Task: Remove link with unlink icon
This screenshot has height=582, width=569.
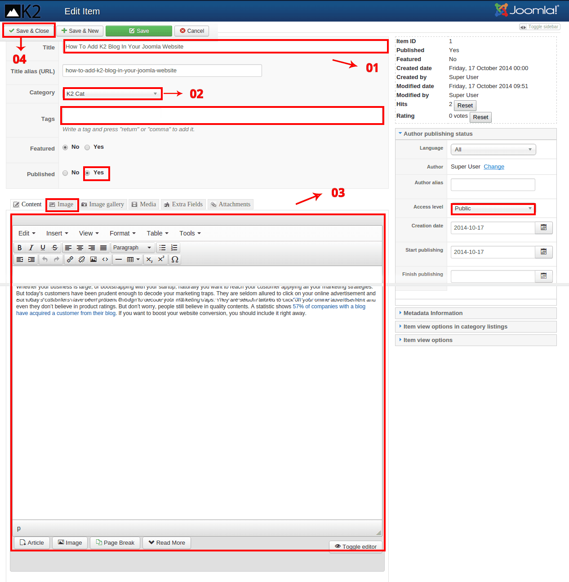Action: pyautogui.click(x=82, y=259)
